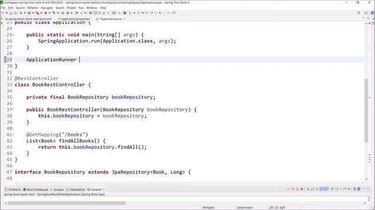Open the Navigate menu

pyautogui.click(x=47, y=8)
